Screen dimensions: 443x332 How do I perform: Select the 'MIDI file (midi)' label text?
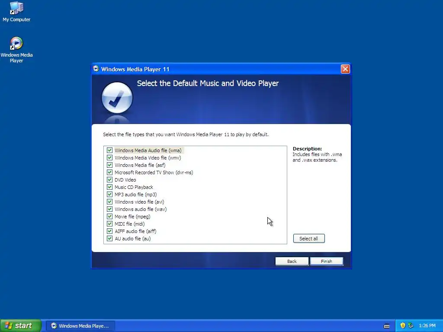click(130, 224)
